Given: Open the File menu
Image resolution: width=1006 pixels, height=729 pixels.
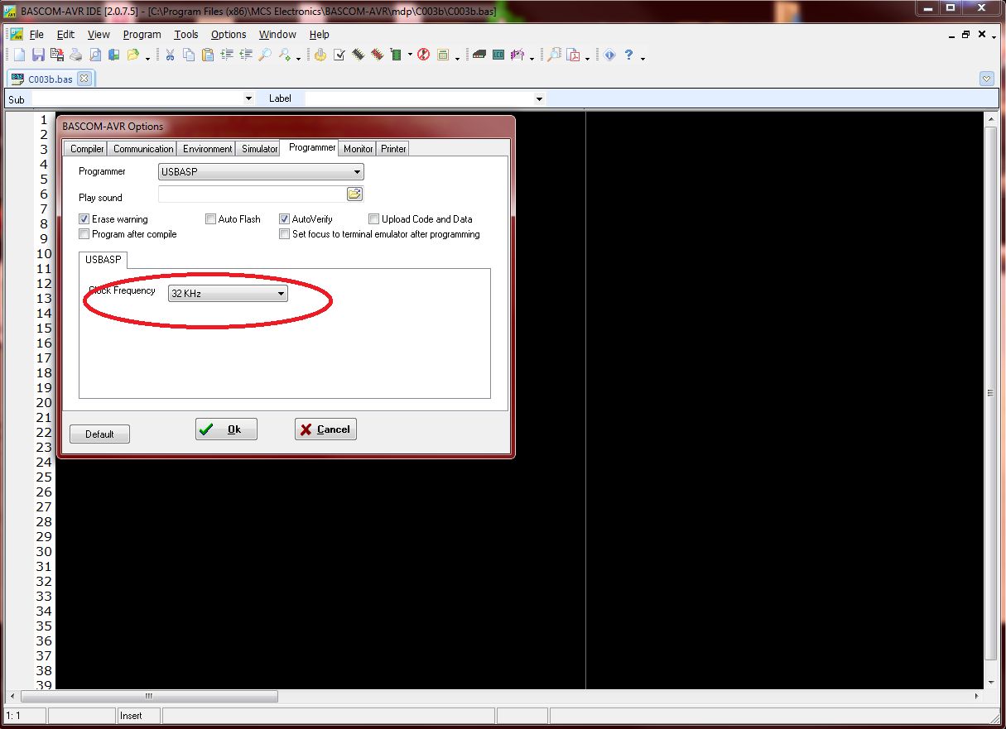Looking at the screenshot, I should pyautogui.click(x=36, y=34).
